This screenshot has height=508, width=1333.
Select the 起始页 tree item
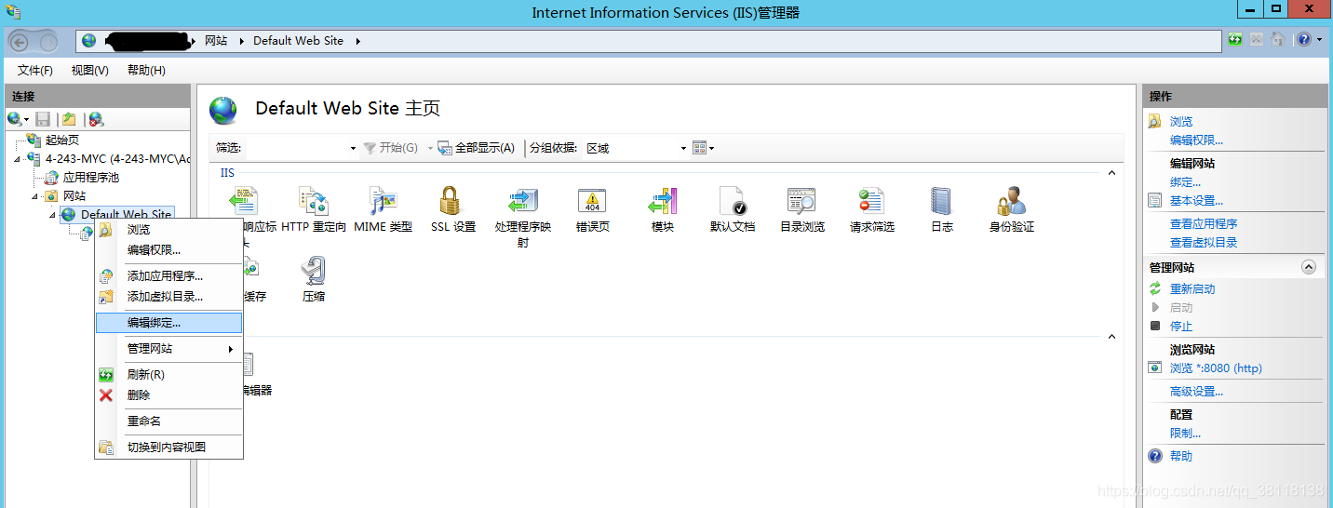62,140
